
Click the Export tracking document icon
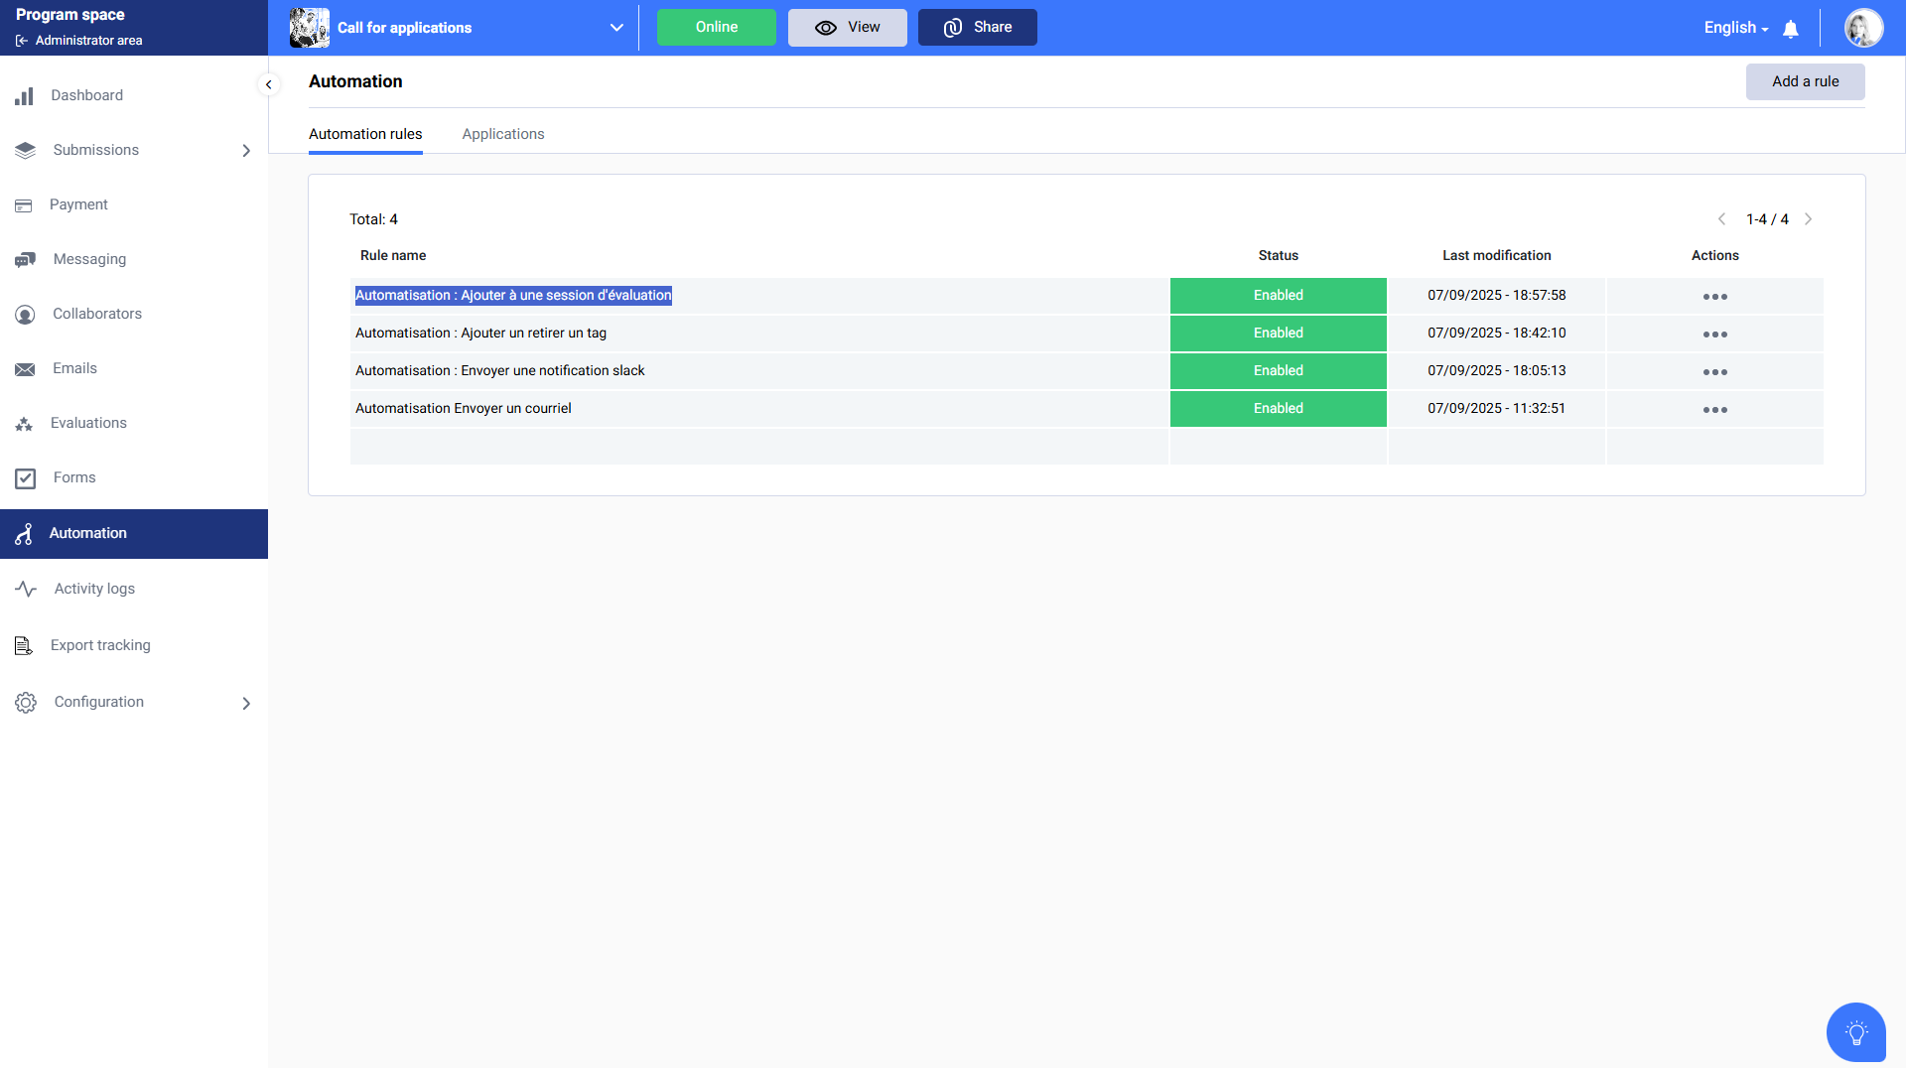24,646
